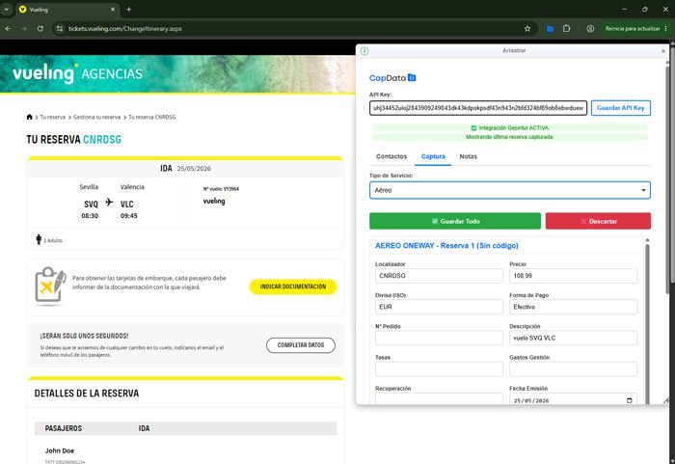Click the CapData logo
The height and width of the screenshot is (464, 675).
(x=392, y=78)
